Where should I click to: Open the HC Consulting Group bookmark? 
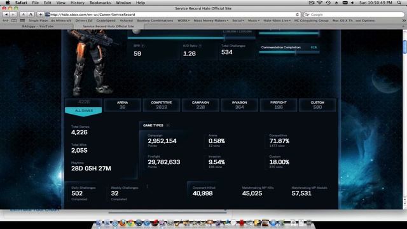pyautogui.click(x=311, y=20)
